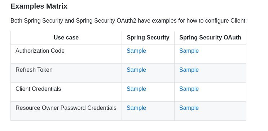Click the Spring Security OAuth column header
The width and height of the screenshot is (268, 131).
tap(210, 37)
